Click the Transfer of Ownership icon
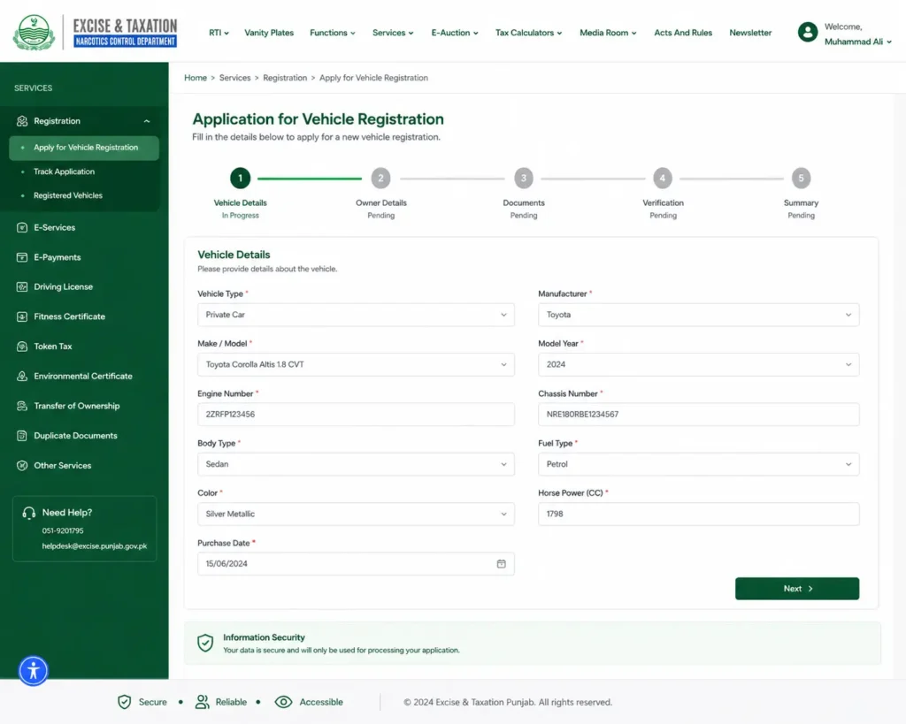The image size is (906, 724). pos(22,406)
